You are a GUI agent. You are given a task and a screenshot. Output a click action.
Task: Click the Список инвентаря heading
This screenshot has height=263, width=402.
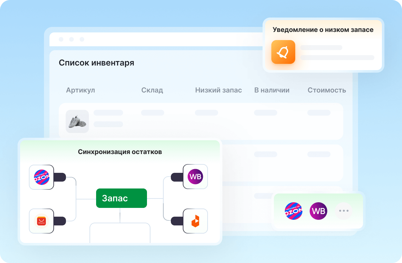(x=96, y=63)
